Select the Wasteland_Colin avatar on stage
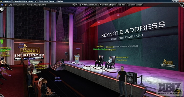Image resolution: width=184 pixels, height=97 pixels. 99,61
